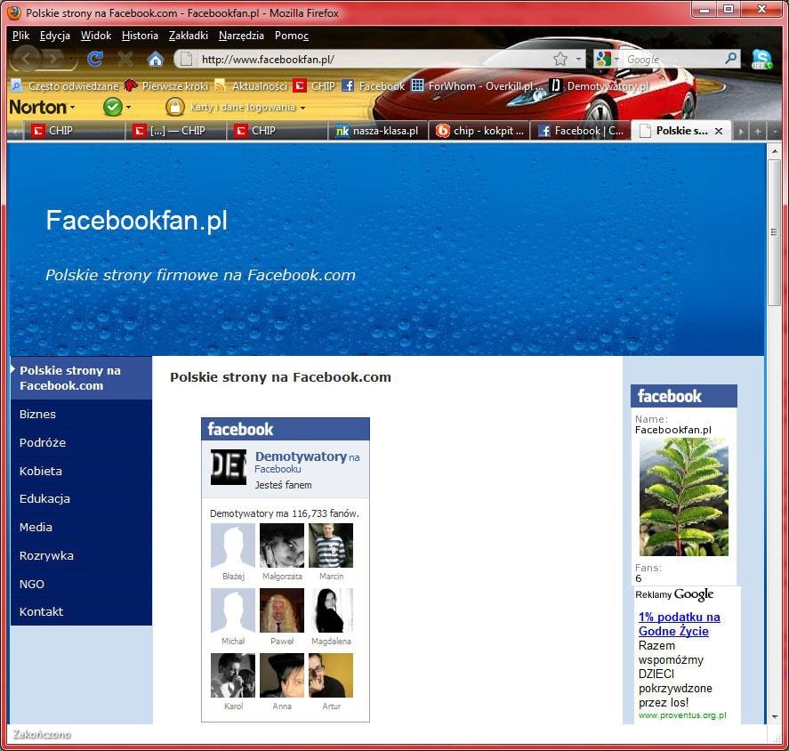
Task: Open the list all tabs dropdown
Action: click(x=775, y=132)
